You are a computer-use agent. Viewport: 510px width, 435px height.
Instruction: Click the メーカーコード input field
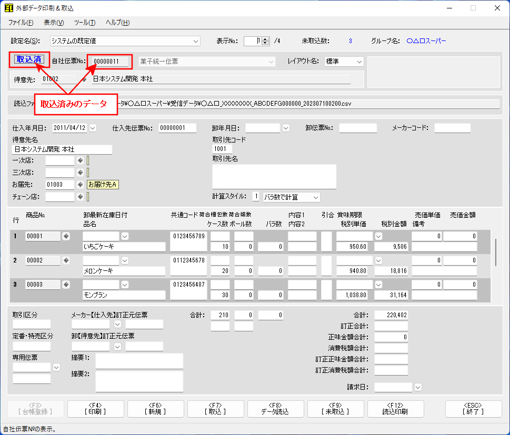453,128
